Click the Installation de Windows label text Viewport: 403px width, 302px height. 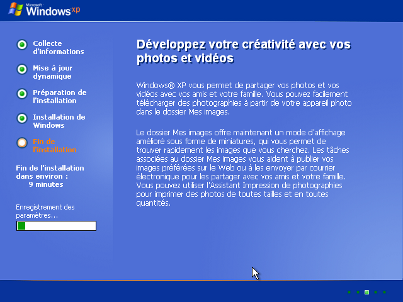coord(59,121)
